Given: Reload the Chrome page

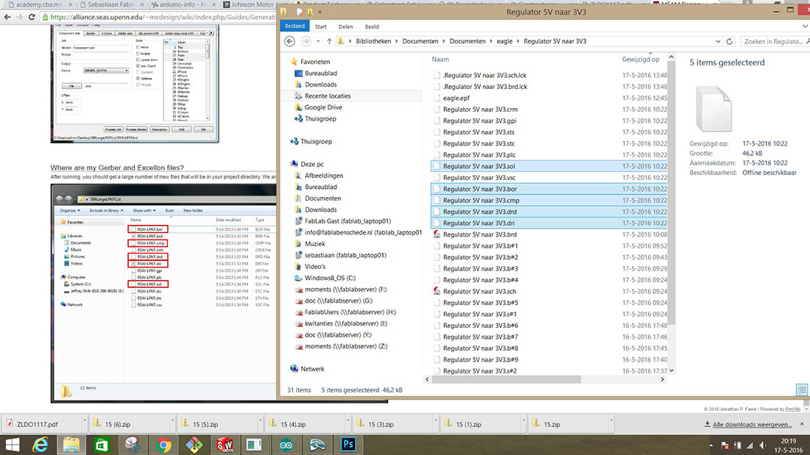Looking at the screenshot, I should coord(32,17).
